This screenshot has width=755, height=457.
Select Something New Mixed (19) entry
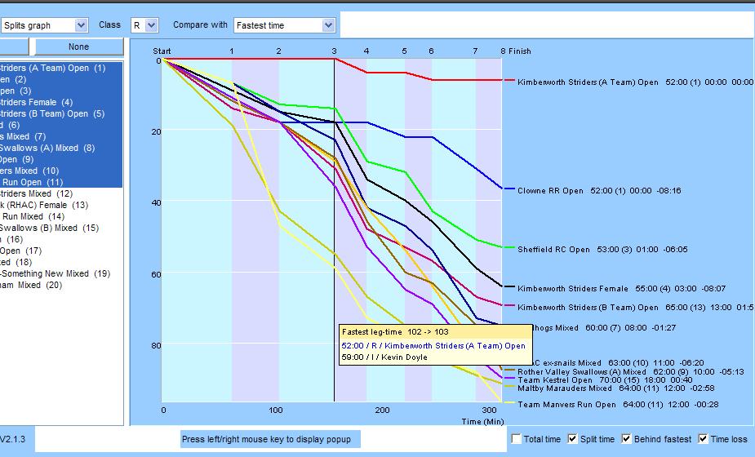[x=54, y=273]
